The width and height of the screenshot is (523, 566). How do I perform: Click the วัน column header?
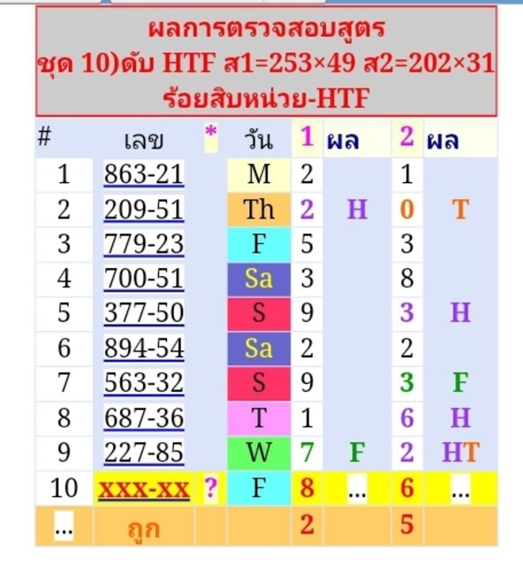[258, 140]
